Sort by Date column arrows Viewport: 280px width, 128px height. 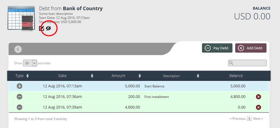92,76
